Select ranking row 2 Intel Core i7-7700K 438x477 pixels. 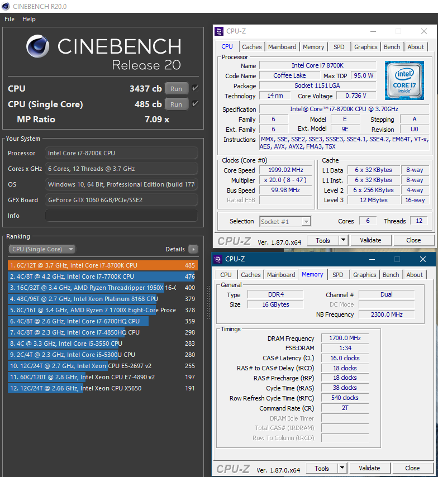(103, 276)
